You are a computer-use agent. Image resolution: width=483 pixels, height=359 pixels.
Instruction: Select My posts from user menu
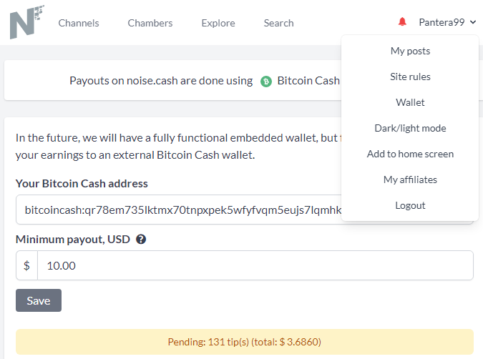[x=410, y=51]
